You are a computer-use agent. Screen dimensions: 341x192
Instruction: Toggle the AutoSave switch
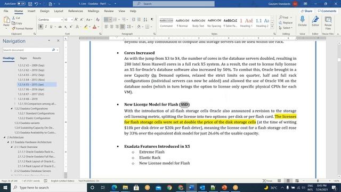click(21, 4)
